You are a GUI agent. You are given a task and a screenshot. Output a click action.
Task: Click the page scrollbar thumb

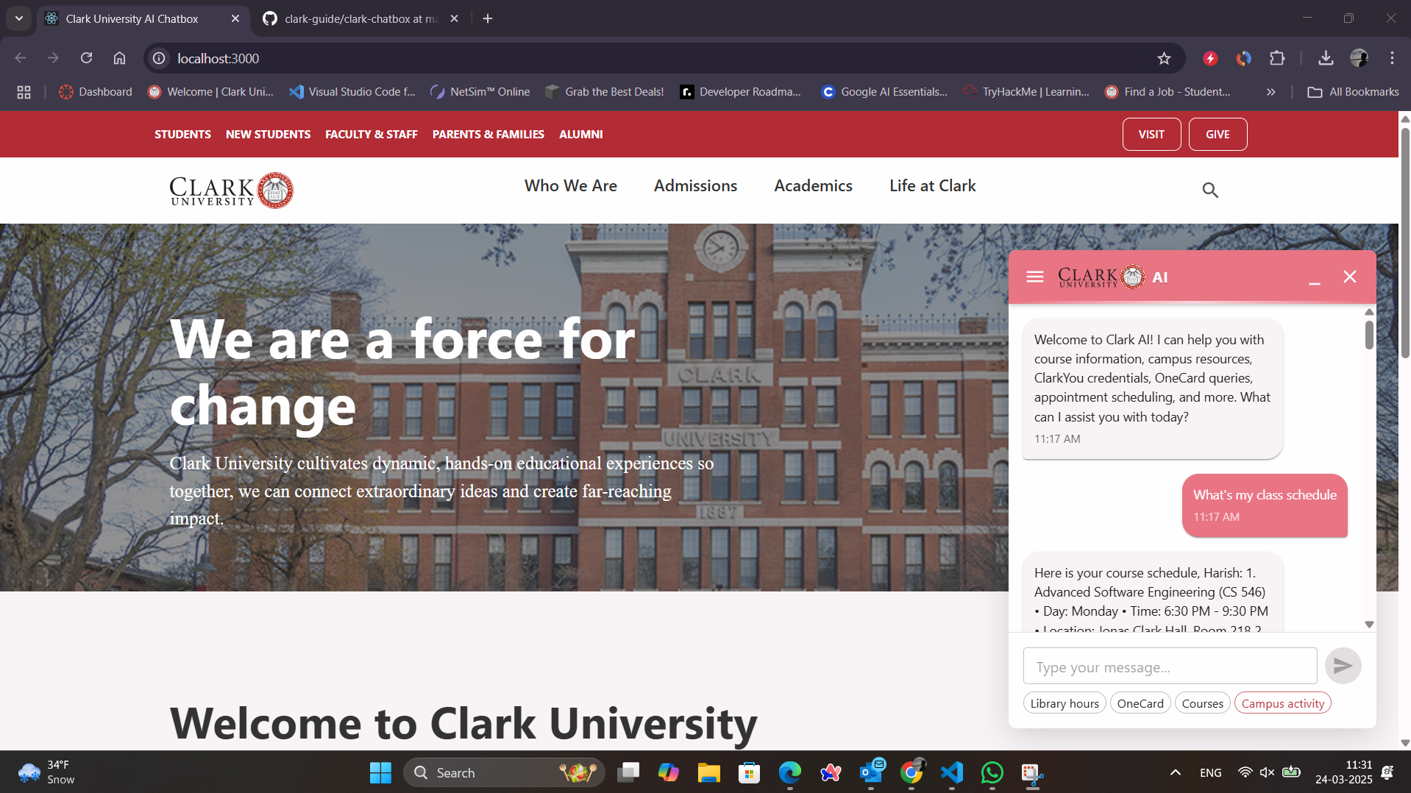[x=1404, y=243]
